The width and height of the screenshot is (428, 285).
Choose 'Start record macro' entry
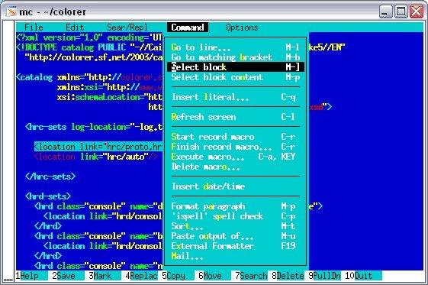tap(235, 137)
